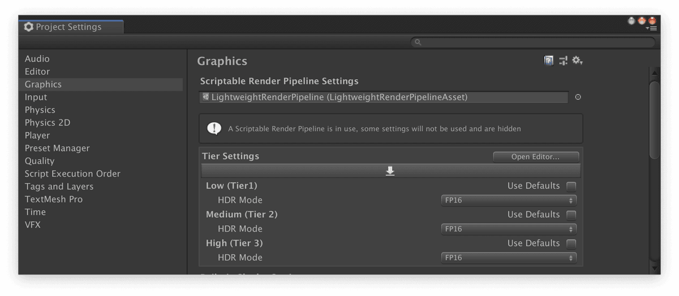This screenshot has width=679, height=296.
Task: Open HDR Mode dropdown for High tier
Action: [x=509, y=258]
